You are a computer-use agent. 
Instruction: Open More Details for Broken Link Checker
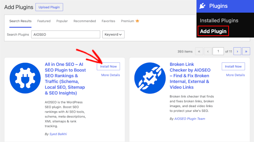[236, 75]
